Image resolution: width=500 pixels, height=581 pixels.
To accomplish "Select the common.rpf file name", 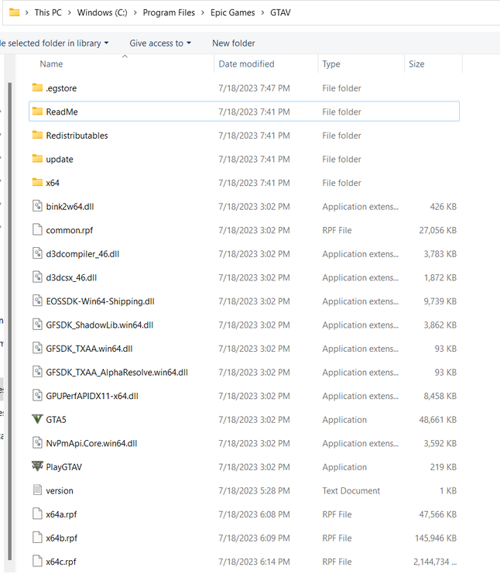I will [69, 230].
